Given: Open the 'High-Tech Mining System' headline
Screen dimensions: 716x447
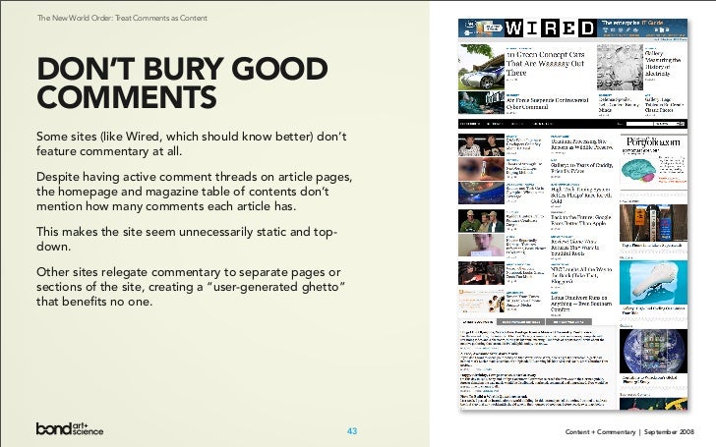Looking at the screenshot, I should pos(581,195).
